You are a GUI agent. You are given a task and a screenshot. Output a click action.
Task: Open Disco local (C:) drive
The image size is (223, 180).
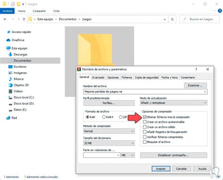click(21, 97)
